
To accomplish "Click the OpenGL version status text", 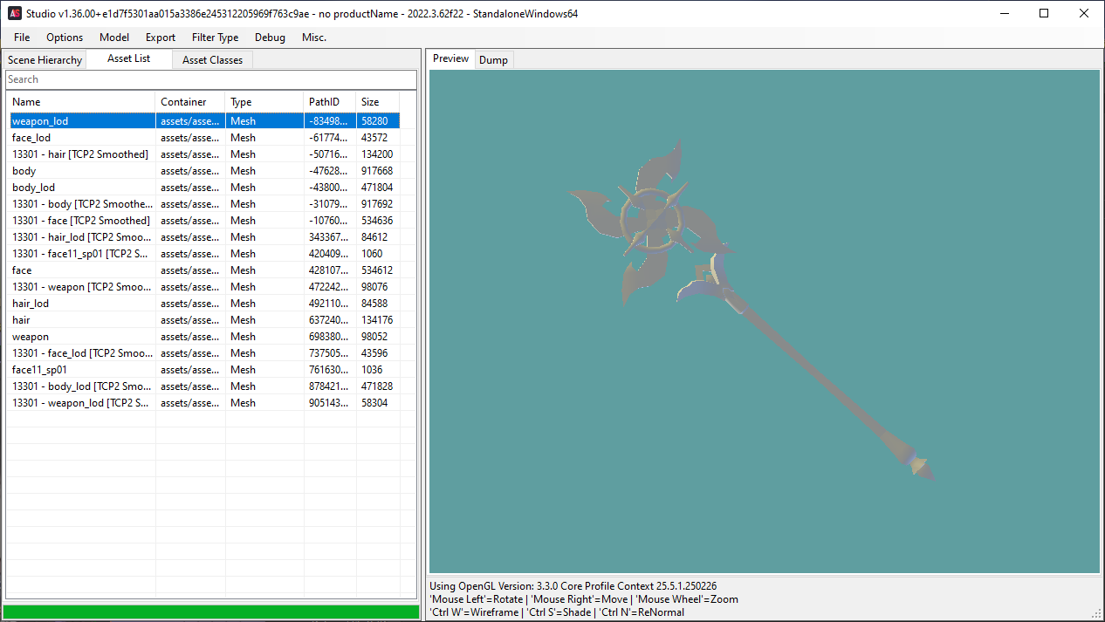I will tap(573, 586).
